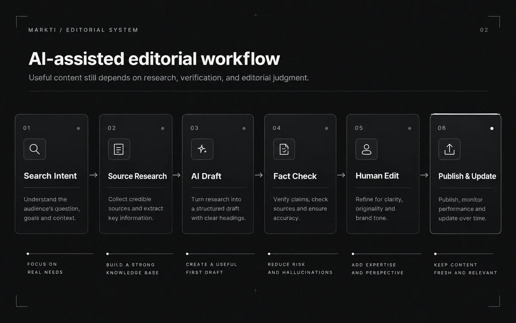The height and width of the screenshot is (323, 516).
Task: Click 'Turn research into a structured draft' text
Action: [x=219, y=208]
